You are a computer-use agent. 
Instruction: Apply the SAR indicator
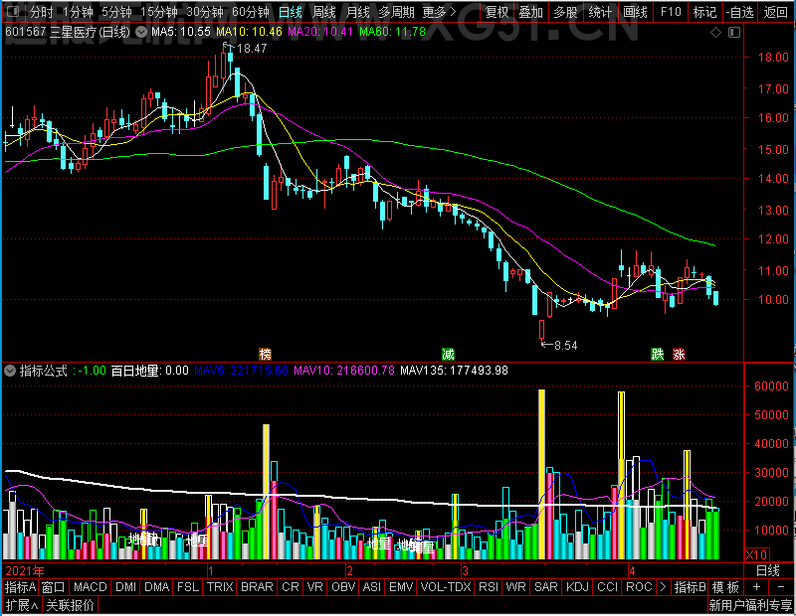pos(546,587)
